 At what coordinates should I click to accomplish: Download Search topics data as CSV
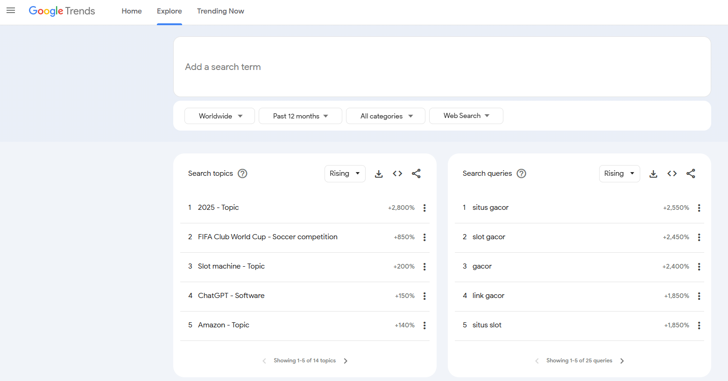coord(379,173)
